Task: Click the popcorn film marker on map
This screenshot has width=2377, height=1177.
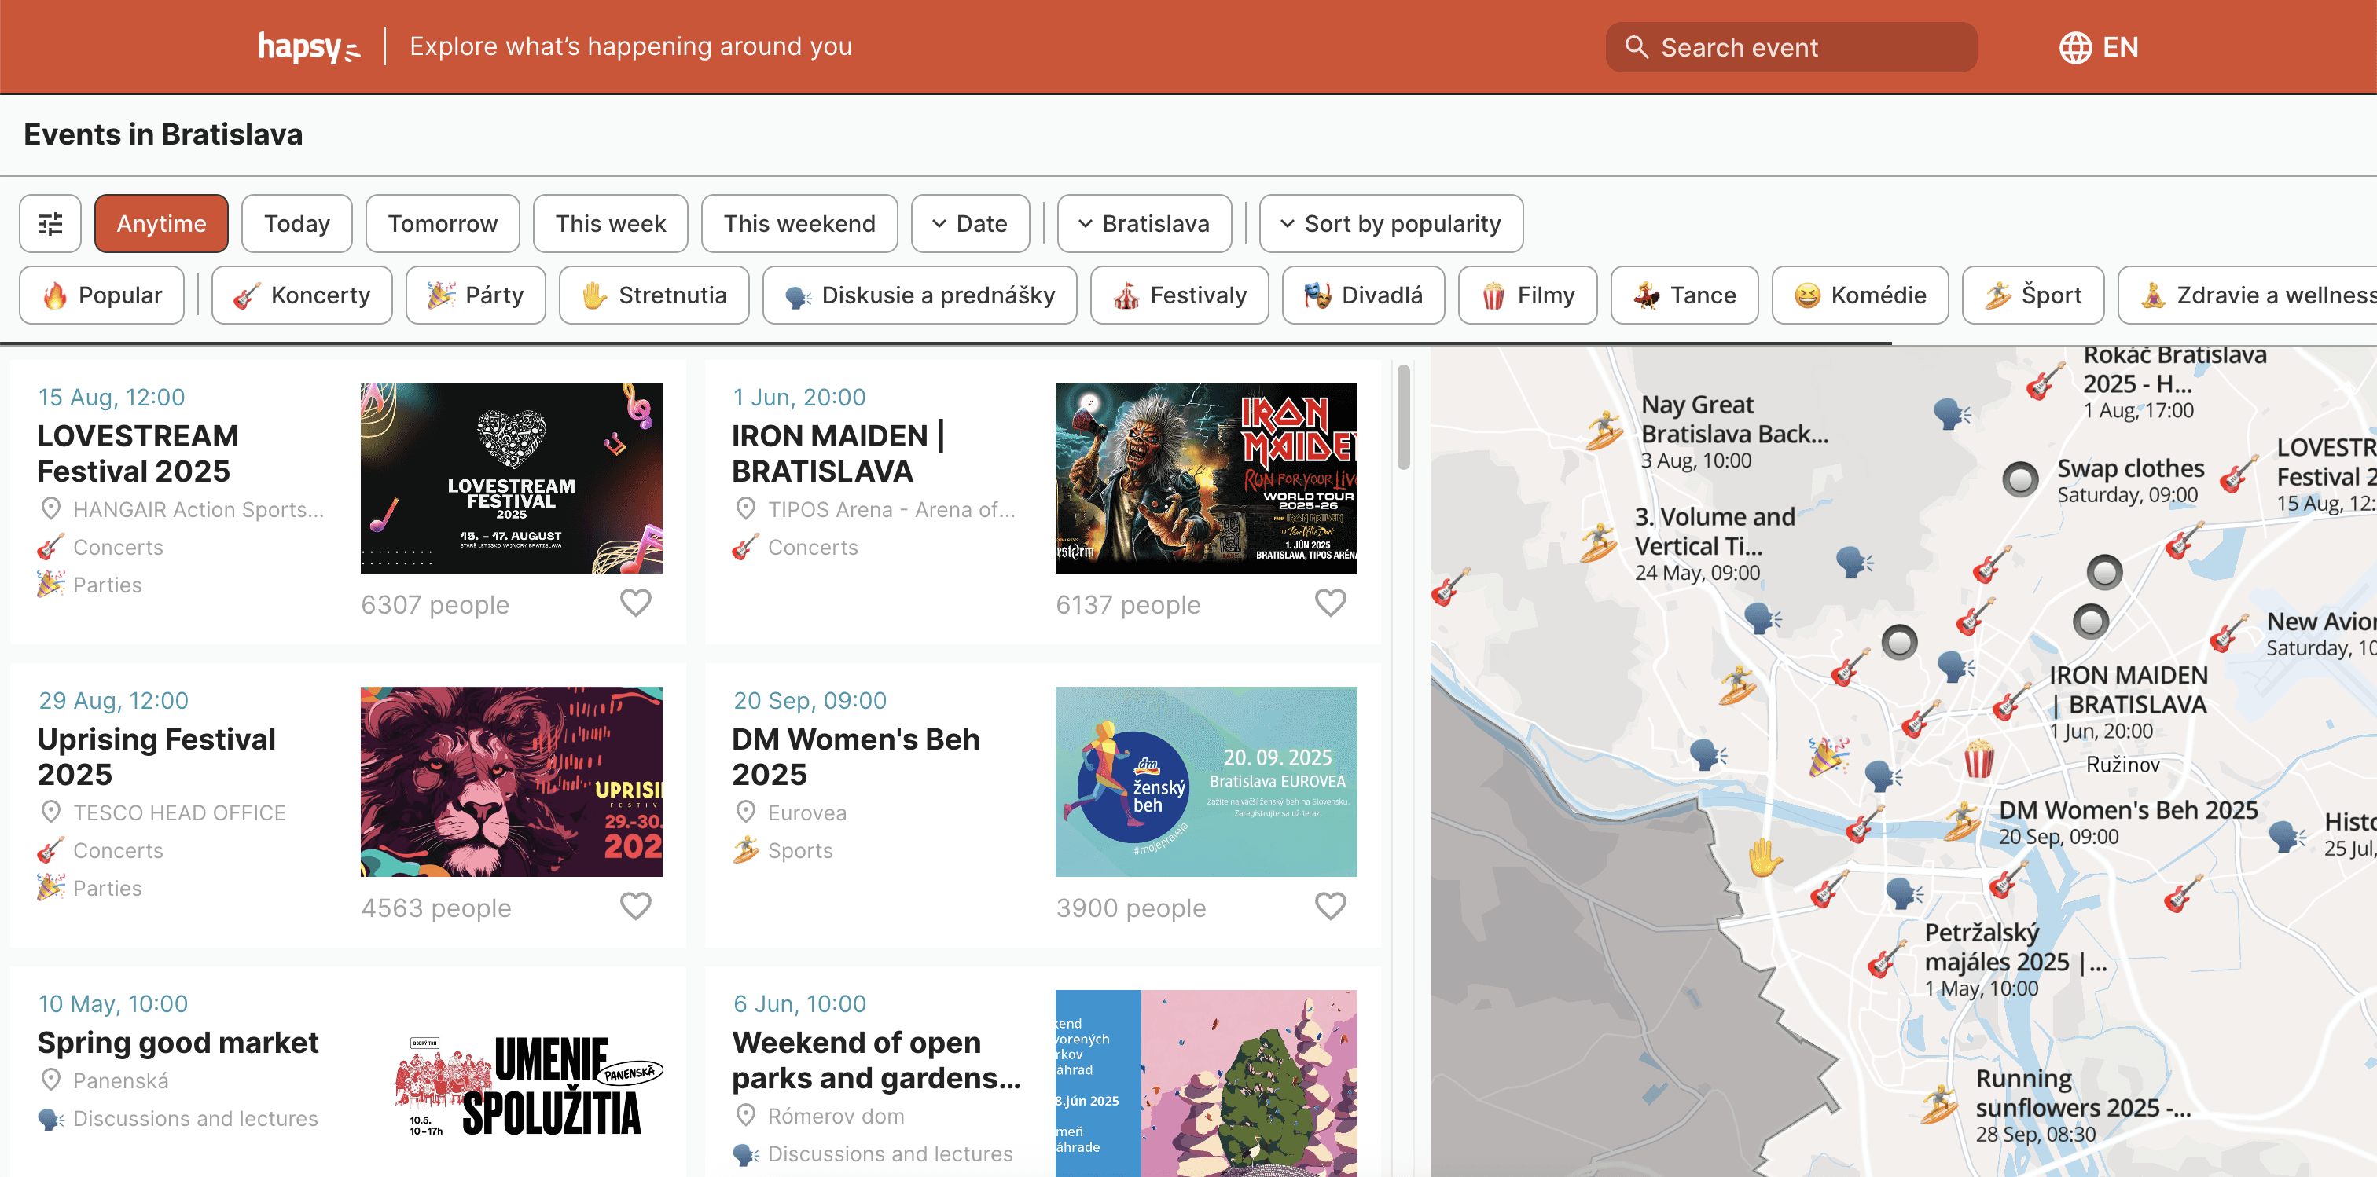Action: [1978, 760]
